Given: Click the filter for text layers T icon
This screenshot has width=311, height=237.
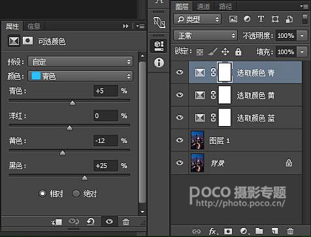Looking at the screenshot, I should pyautogui.click(x=261, y=19).
